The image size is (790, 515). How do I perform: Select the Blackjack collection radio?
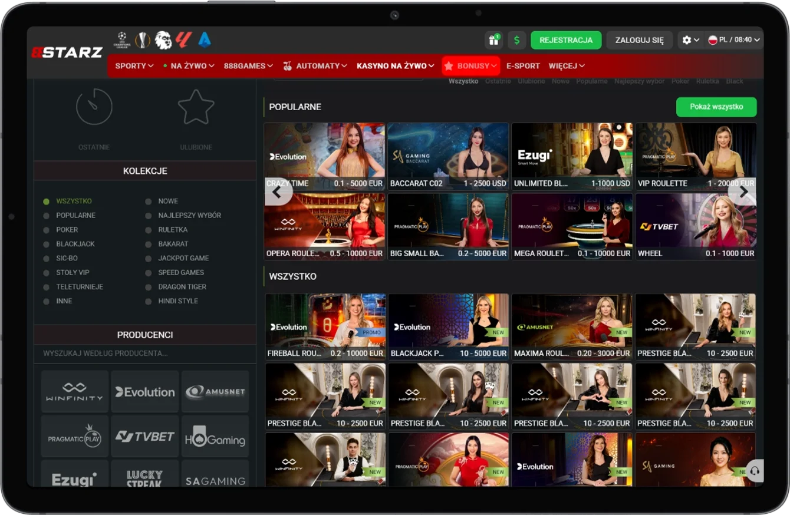point(46,244)
